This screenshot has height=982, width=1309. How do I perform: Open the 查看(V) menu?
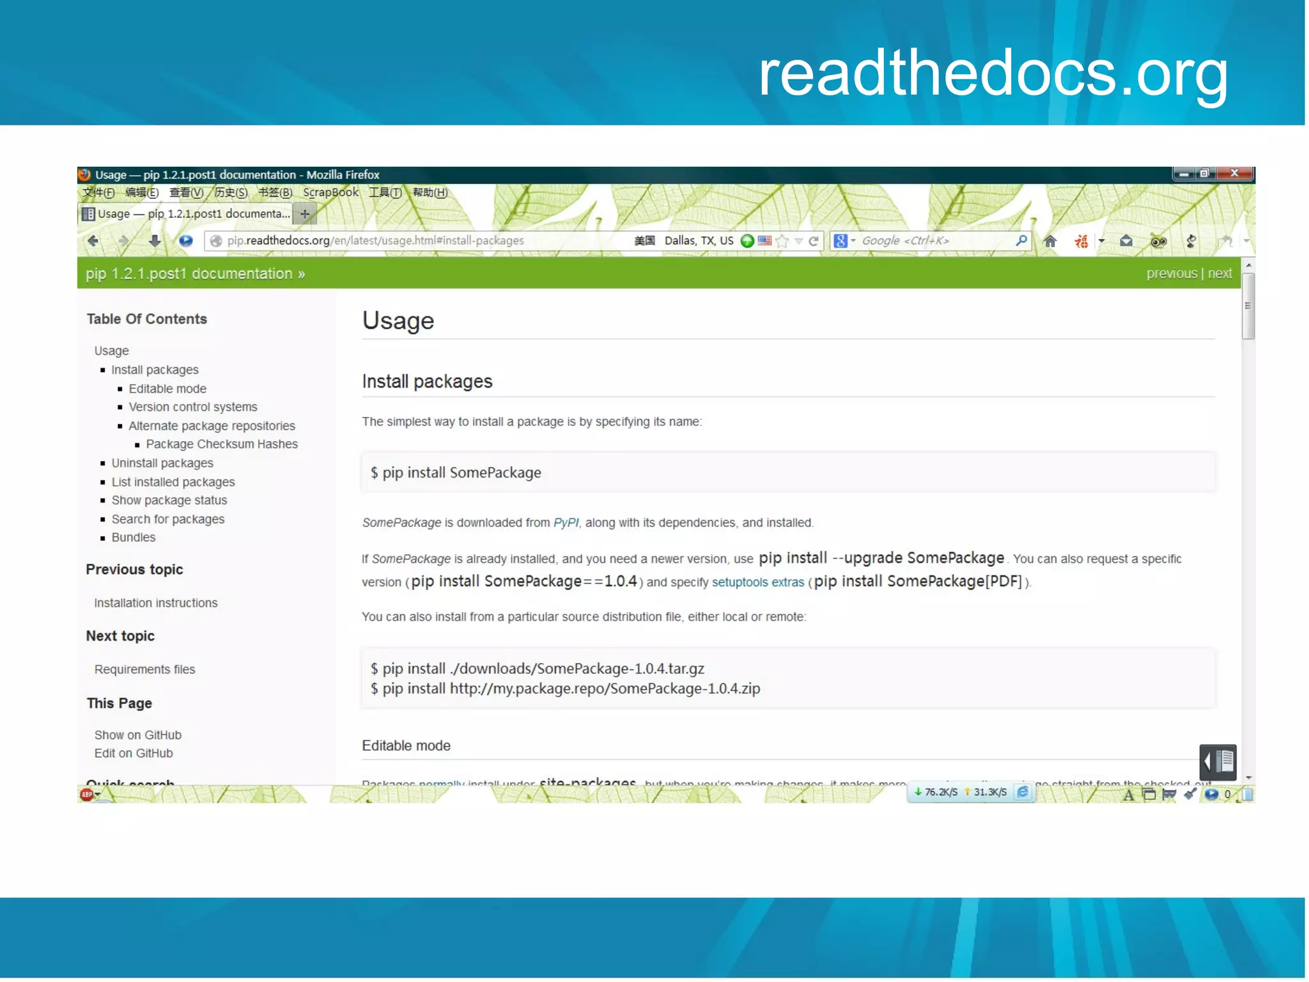(x=187, y=192)
